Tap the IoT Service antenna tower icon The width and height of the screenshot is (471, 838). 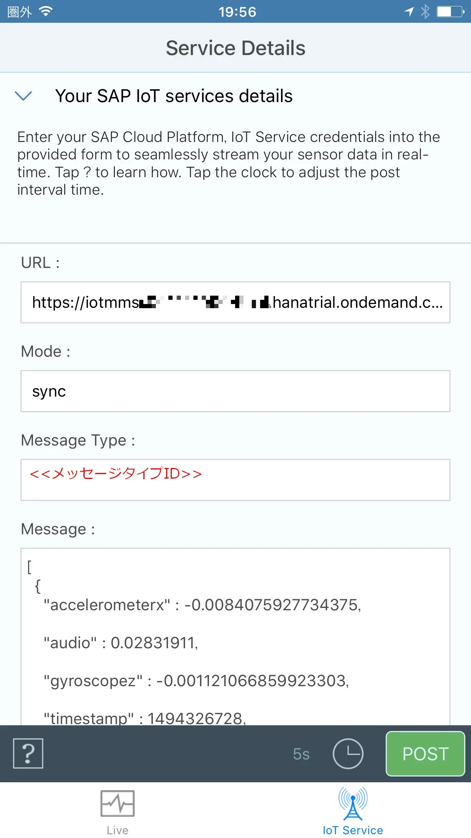point(353,803)
